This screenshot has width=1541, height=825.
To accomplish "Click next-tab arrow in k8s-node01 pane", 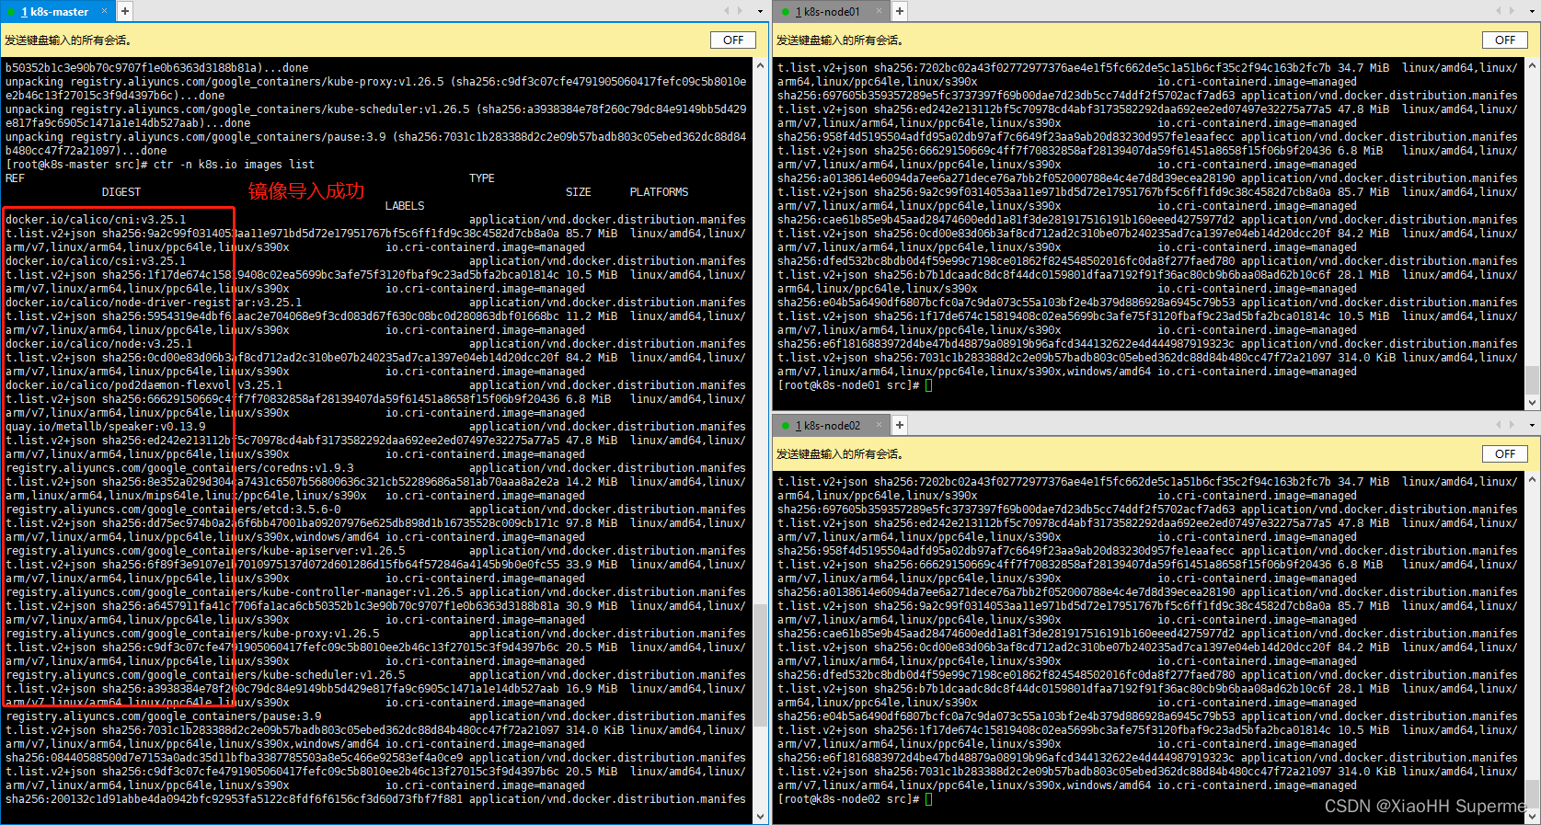I will [1512, 11].
